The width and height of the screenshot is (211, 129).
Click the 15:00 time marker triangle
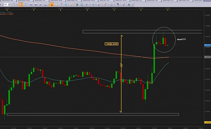[x=87, y=10]
